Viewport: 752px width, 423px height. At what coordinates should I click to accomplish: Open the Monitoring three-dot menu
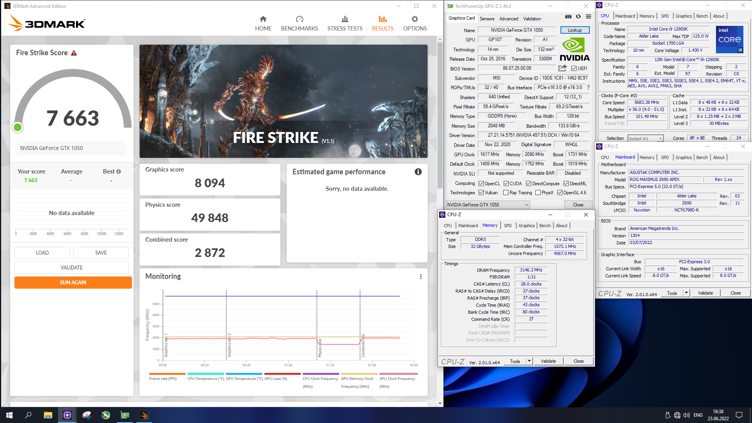point(421,277)
